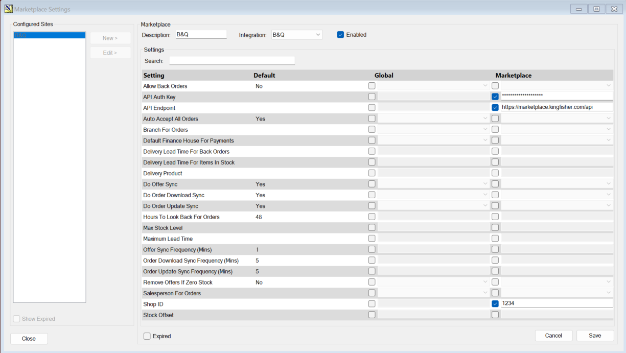Uncheck the Enabled checkbox

pos(340,35)
